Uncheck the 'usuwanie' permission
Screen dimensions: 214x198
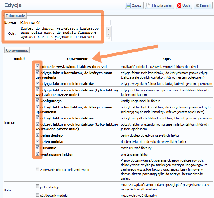pos(37,148)
